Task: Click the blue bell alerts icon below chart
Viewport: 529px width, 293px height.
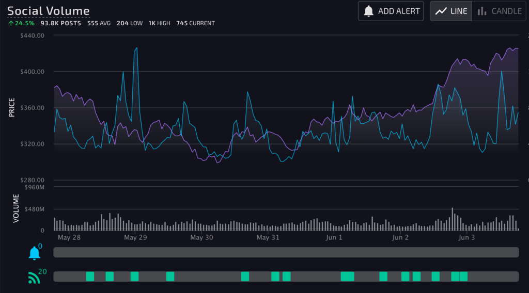Action: coord(35,253)
